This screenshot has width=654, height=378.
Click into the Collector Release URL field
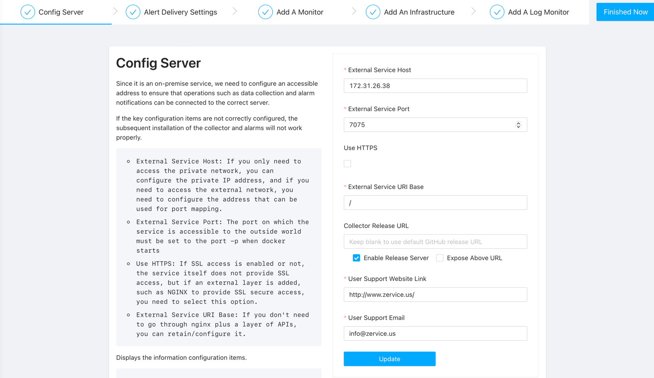click(x=435, y=242)
